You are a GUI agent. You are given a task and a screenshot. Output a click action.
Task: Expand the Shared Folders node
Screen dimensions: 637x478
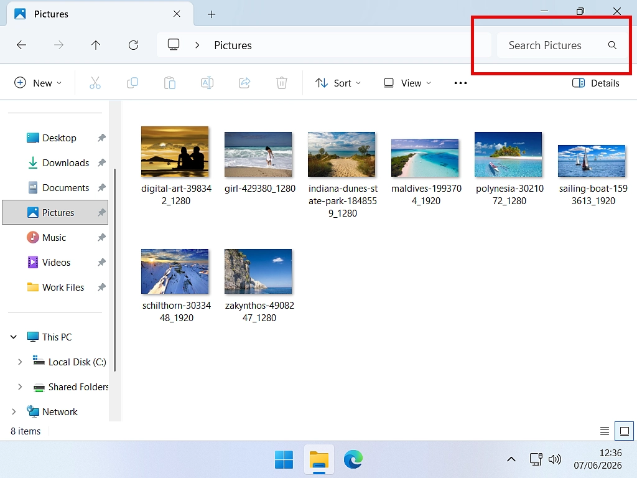tap(20, 387)
